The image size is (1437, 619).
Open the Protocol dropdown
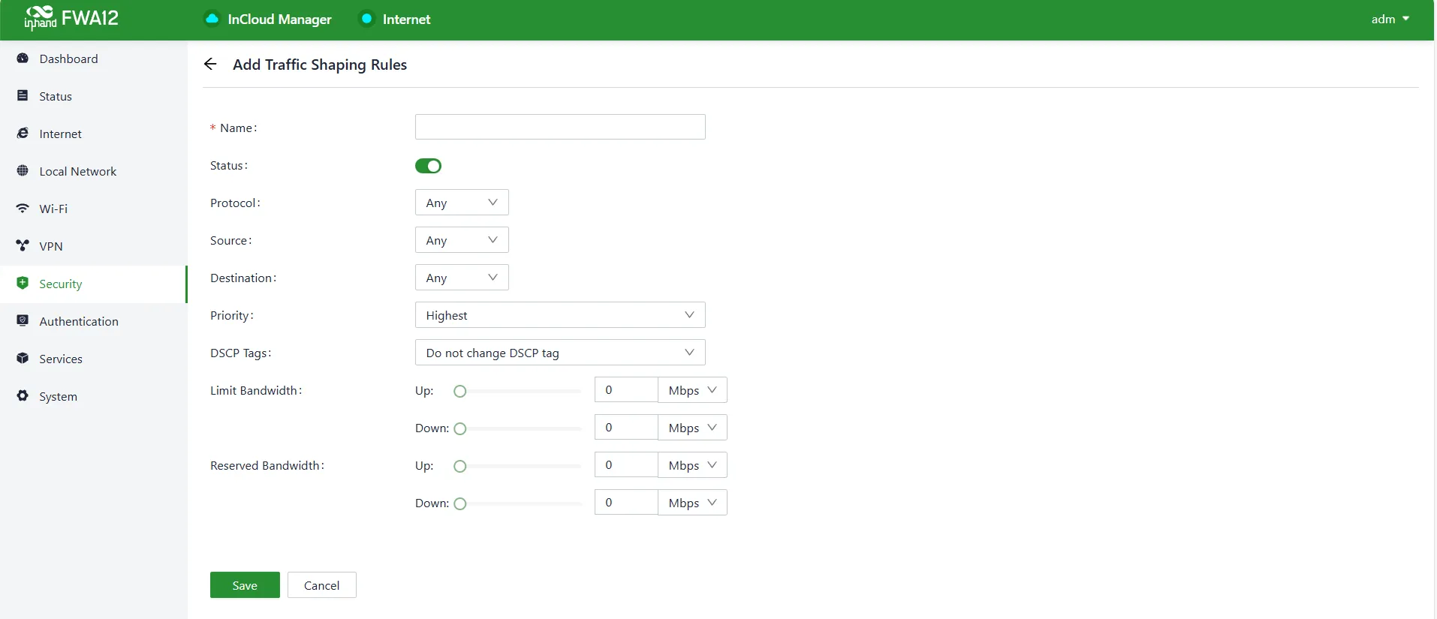click(x=462, y=203)
